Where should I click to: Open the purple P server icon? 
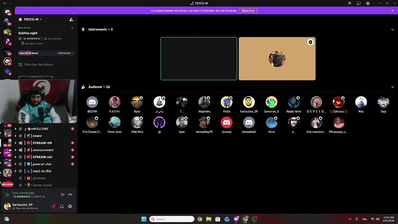[7, 42]
